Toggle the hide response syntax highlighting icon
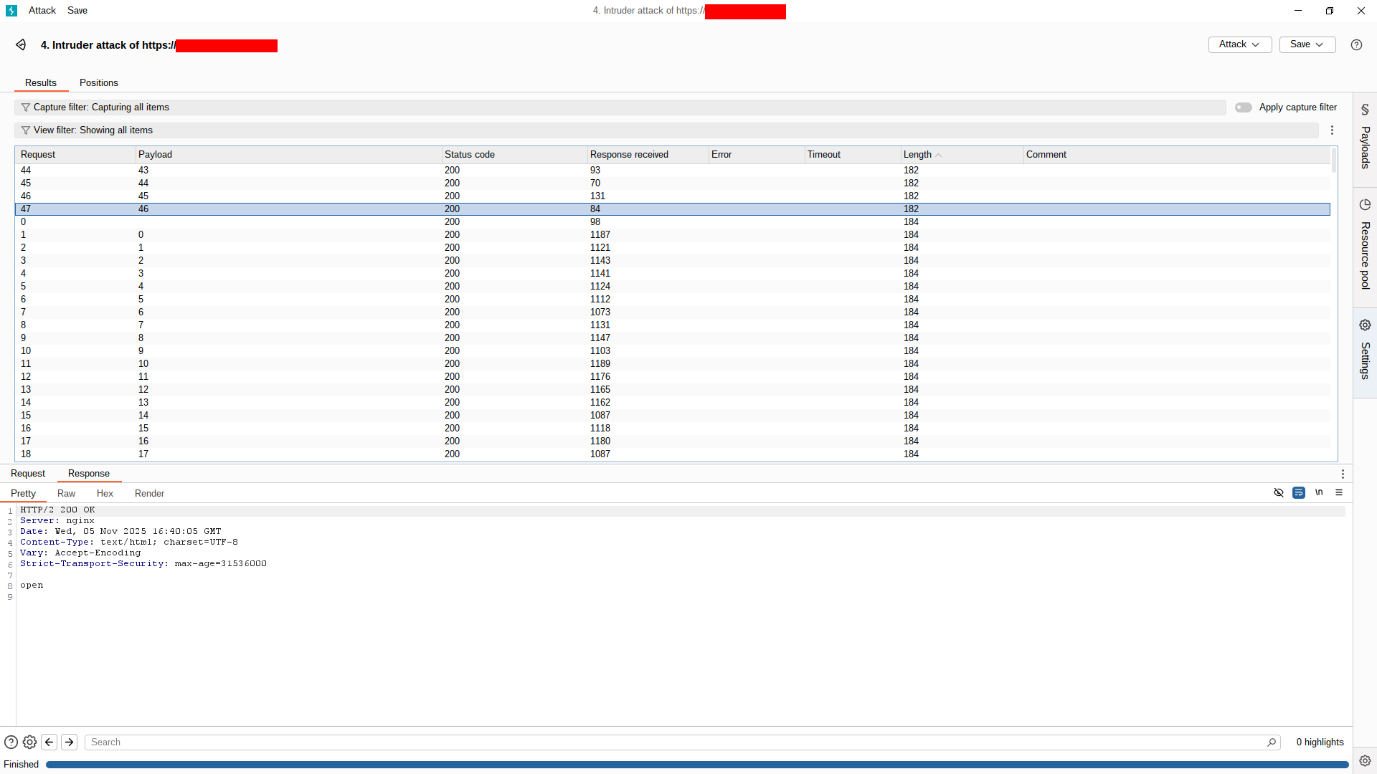The width and height of the screenshot is (1377, 774). point(1279,493)
